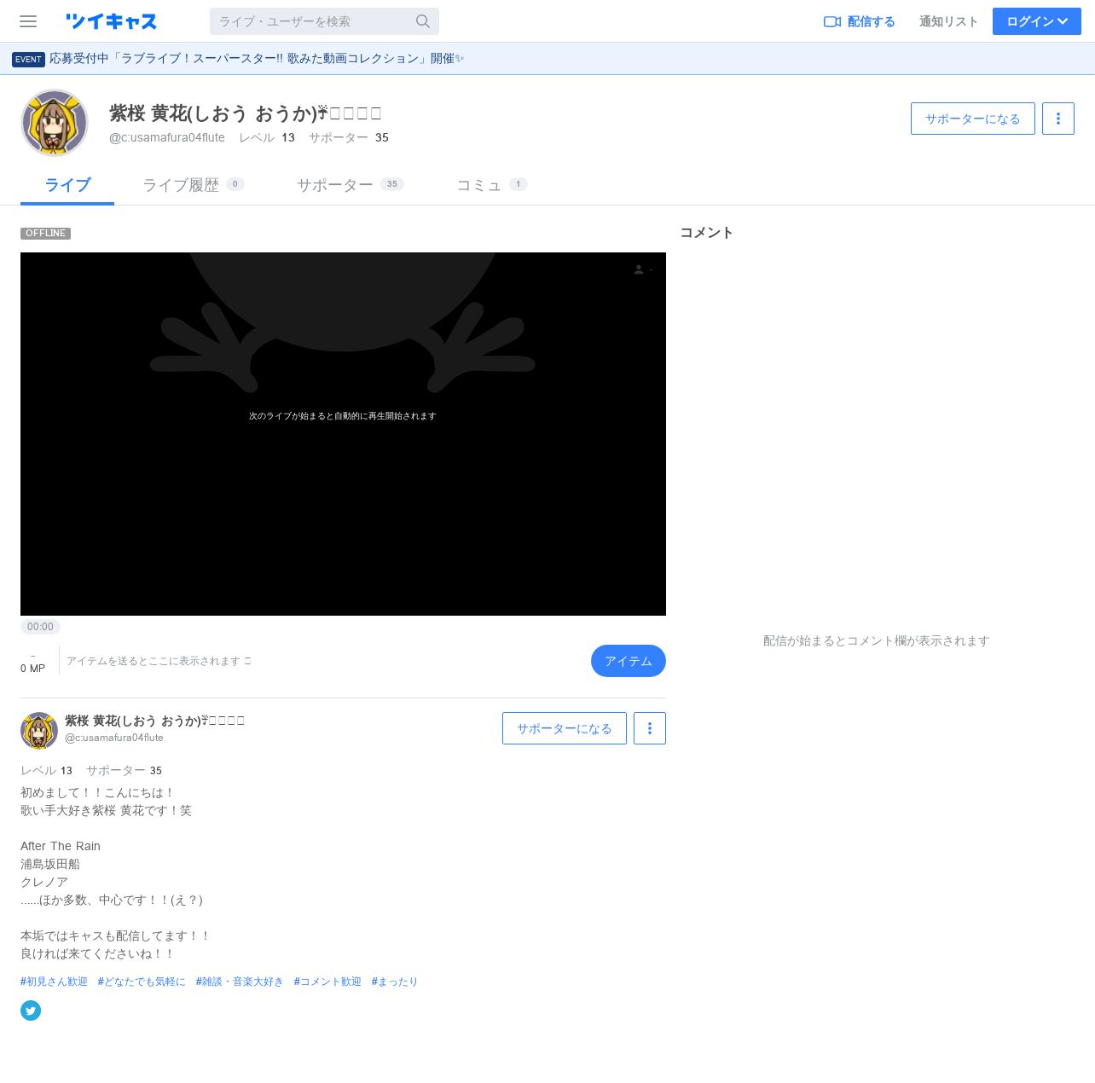Click the OFFLINE status badge
The width and height of the screenshot is (1095, 1083).
46,234
